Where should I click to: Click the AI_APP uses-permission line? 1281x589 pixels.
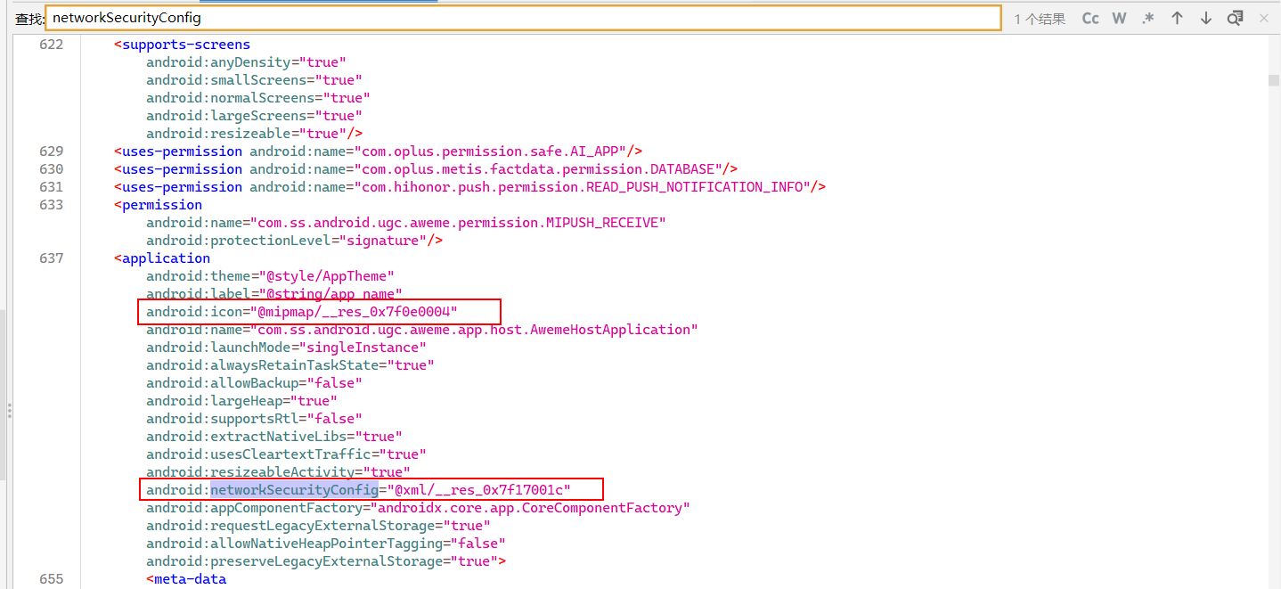click(379, 151)
